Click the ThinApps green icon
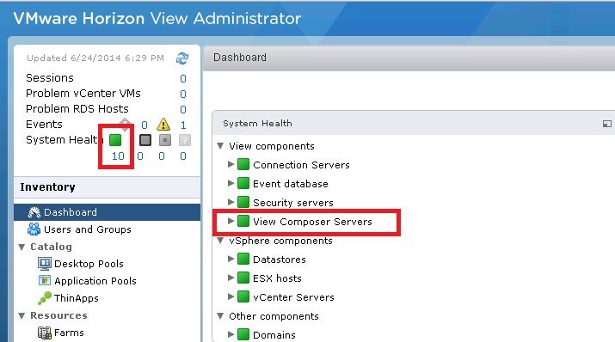This screenshot has height=342, width=615. pos(45,298)
